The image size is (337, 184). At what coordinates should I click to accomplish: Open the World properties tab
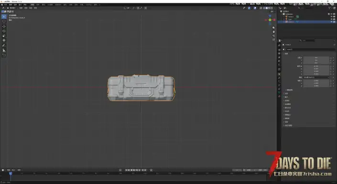point(279,64)
